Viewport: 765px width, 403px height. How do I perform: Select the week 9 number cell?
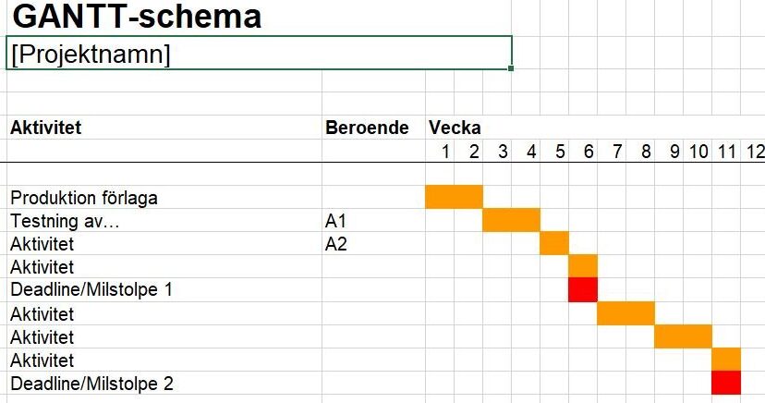click(x=669, y=152)
